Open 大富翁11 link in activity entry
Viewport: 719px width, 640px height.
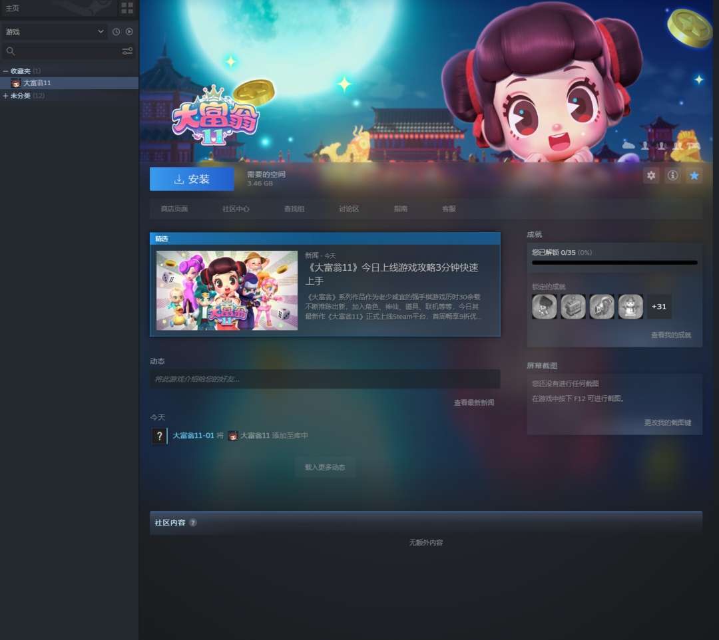coord(255,436)
